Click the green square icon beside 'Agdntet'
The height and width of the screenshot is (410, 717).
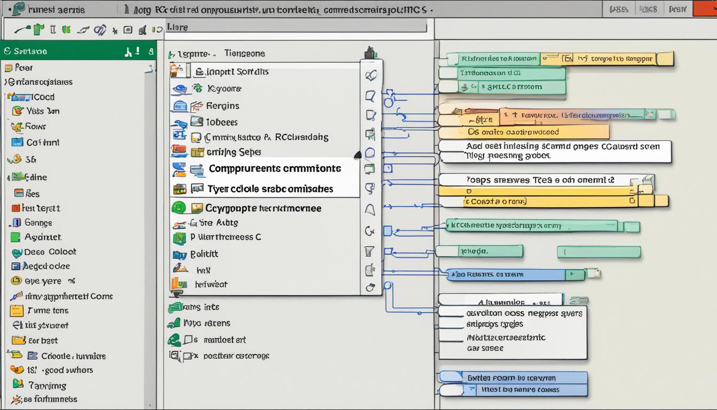pos(15,238)
